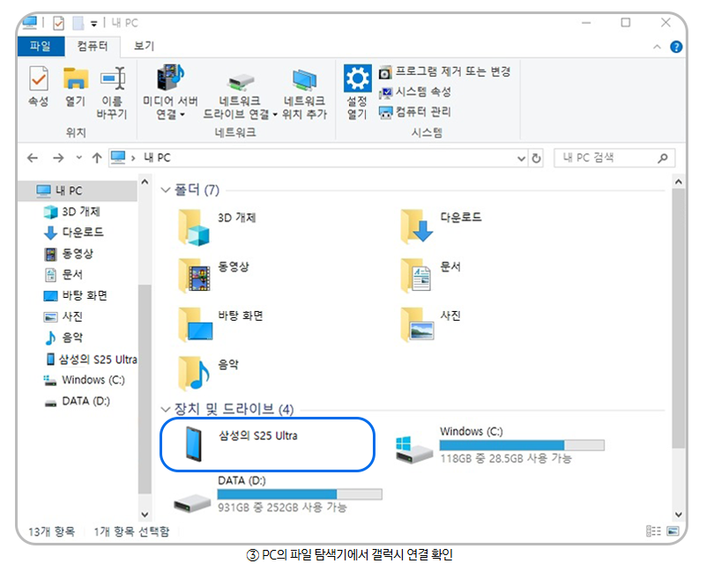Screen dimensions: 706x571
Task: Open the blue help question mark icon
Action: click(676, 47)
